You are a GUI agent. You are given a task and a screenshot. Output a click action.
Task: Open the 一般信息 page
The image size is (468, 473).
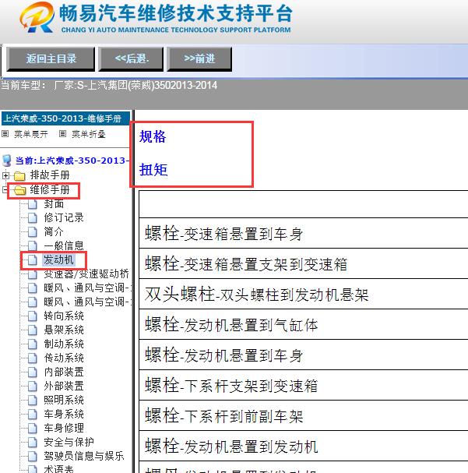(64, 245)
